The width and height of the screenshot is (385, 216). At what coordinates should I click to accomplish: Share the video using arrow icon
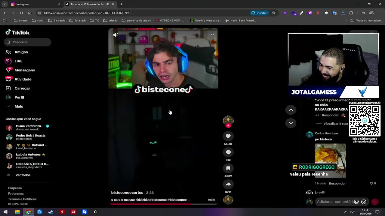click(228, 184)
